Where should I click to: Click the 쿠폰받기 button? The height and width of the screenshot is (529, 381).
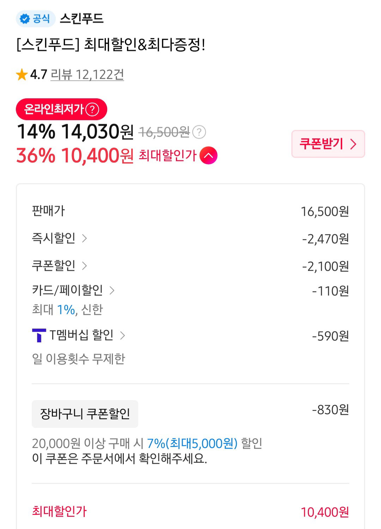click(x=328, y=144)
